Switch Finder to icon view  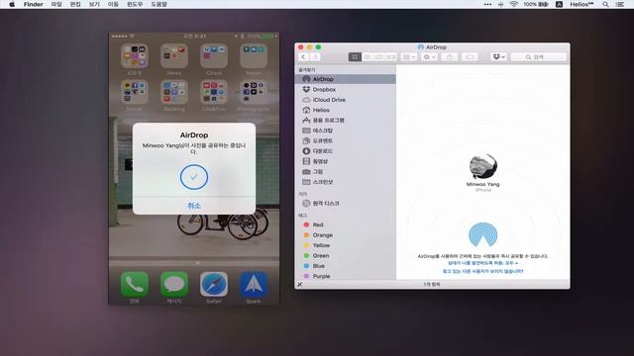point(355,57)
